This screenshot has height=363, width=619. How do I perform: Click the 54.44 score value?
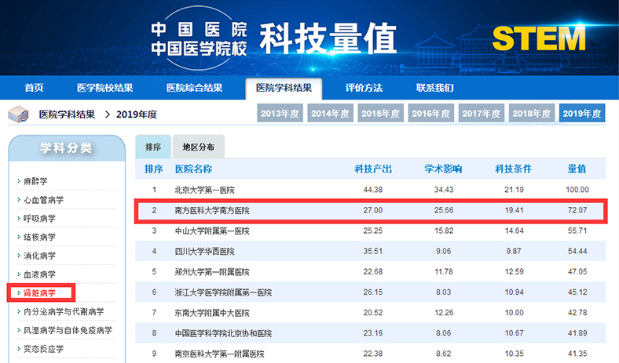pyautogui.click(x=577, y=251)
